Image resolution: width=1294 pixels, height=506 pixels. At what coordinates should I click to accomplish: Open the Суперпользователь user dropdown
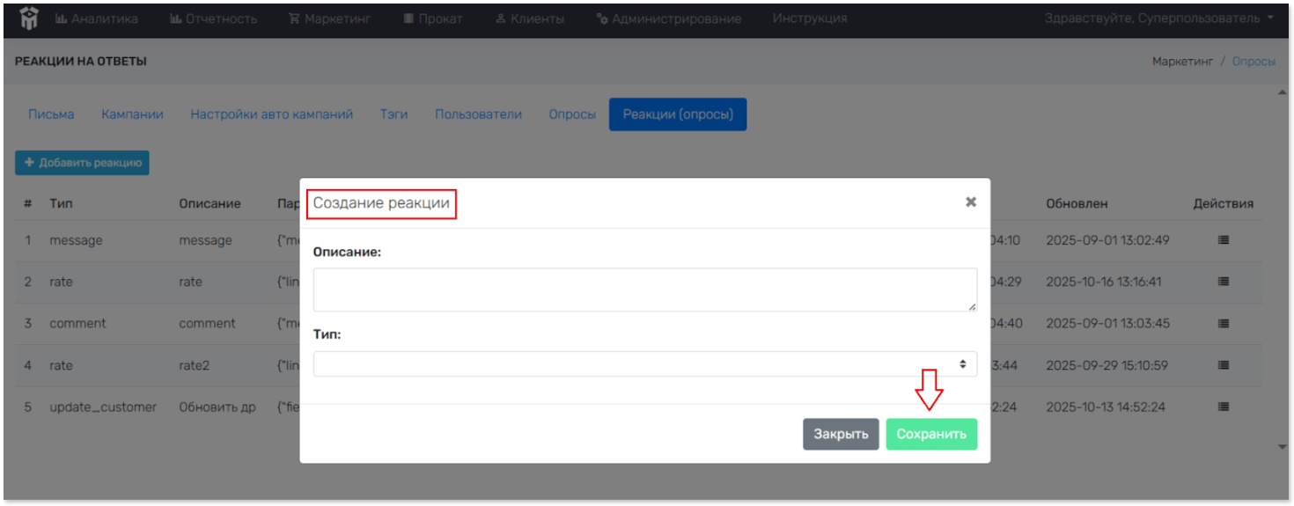1158,18
